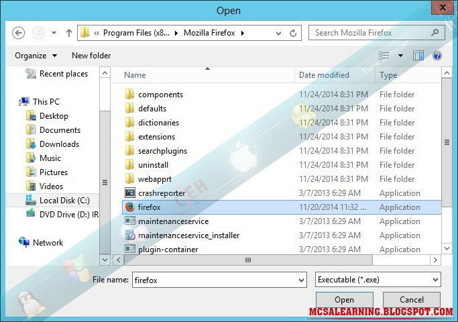Select the uninstall folder icon
Screen dimensions: 458x322
[129, 164]
